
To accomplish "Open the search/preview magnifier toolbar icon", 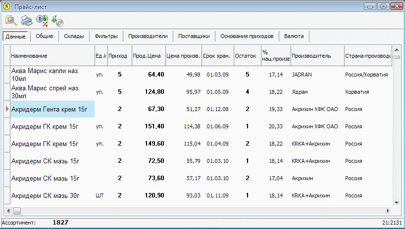I will (x=11, y=21).
